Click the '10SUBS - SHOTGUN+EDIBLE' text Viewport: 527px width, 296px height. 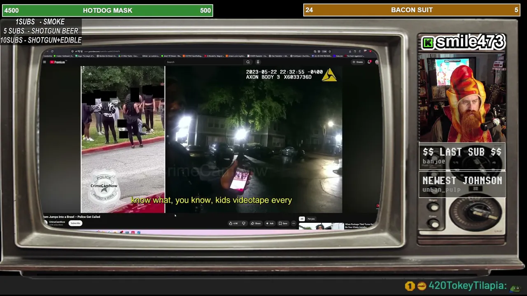pyautogui.click(x=41, y=40)
